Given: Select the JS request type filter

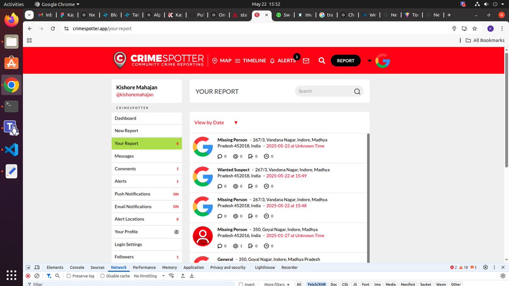Looking at the screenshot, I should pos(355,284).
